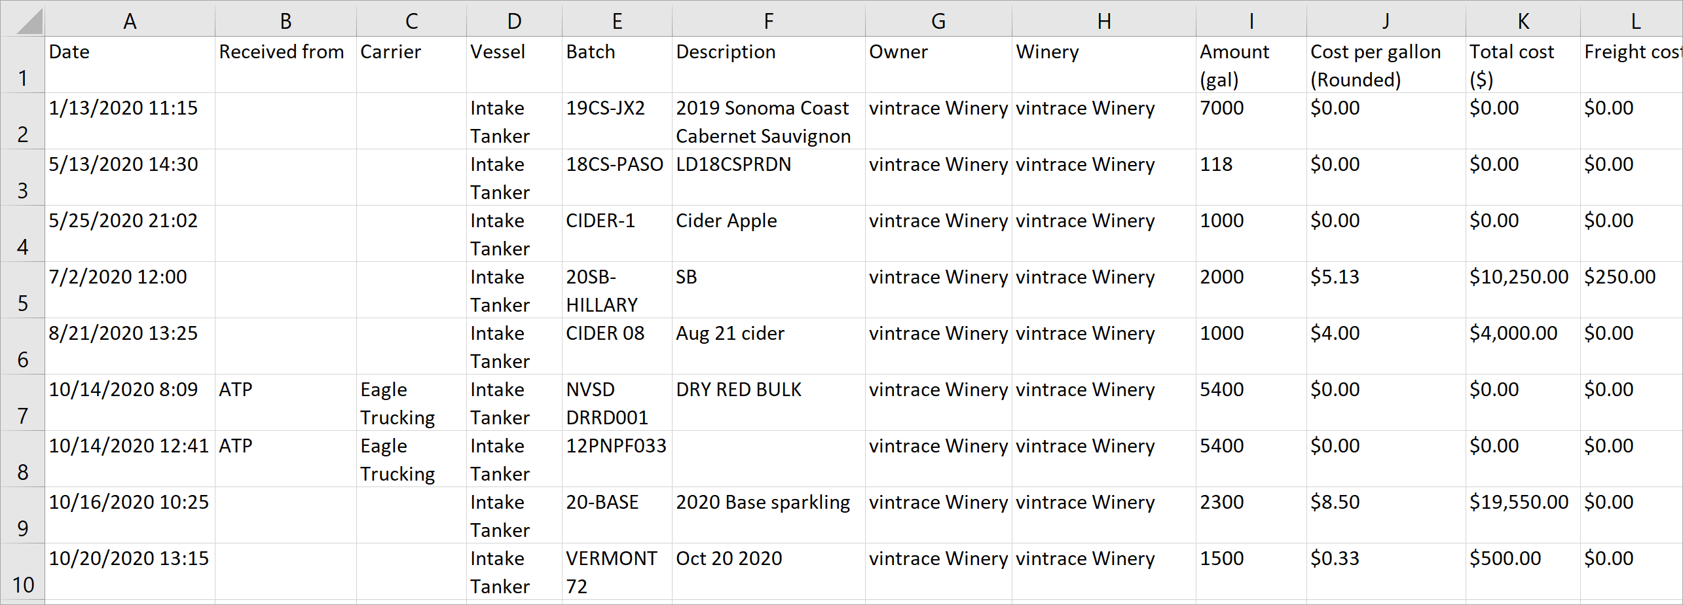Select row 10 header
This screenshot has width=1683, height=605.
pos(22,572)
